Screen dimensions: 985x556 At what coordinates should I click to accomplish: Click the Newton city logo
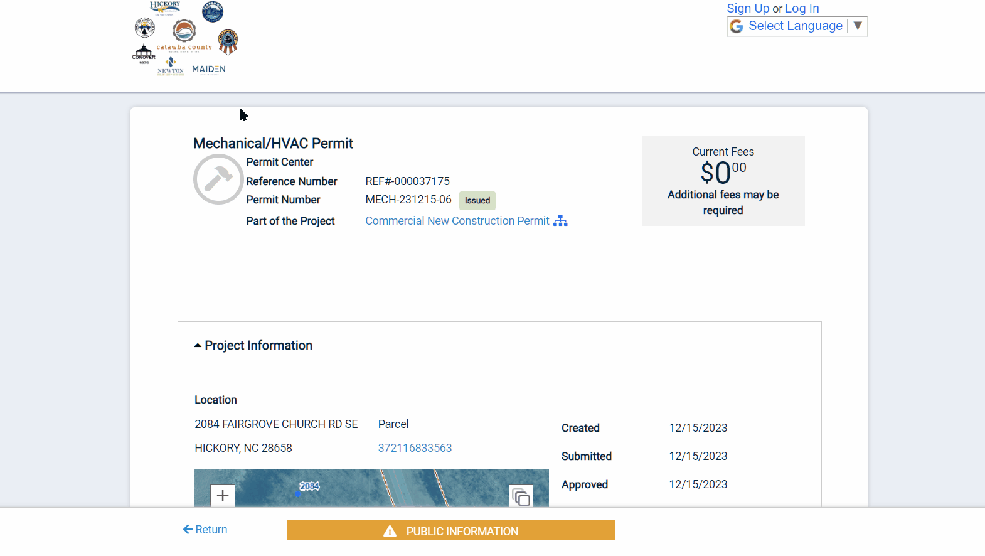tap(171, 65)
